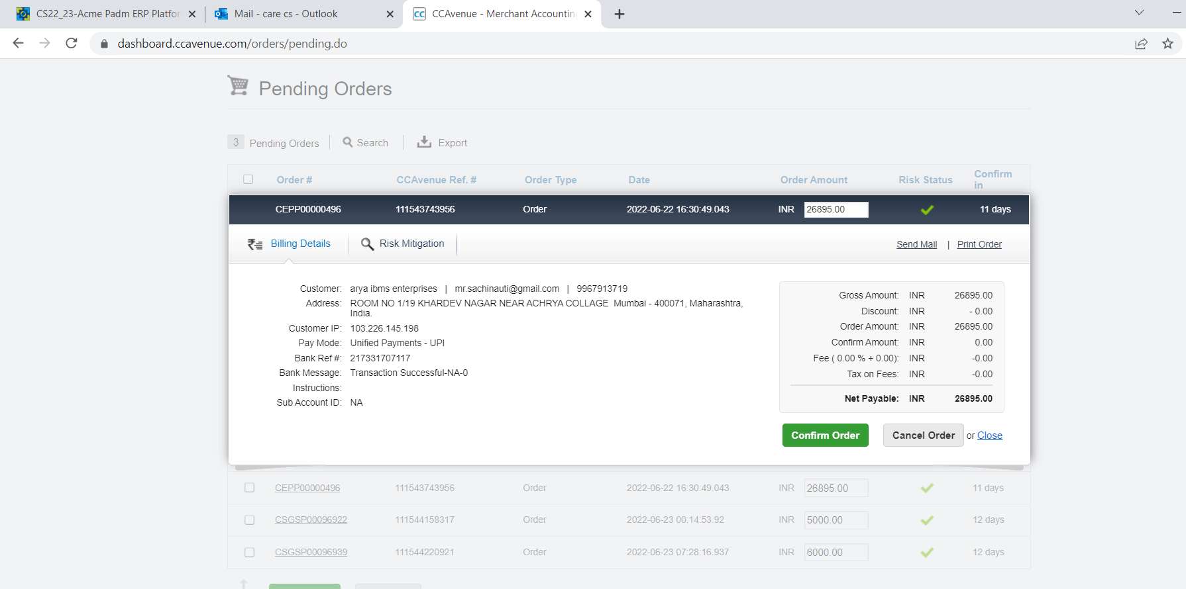Click the Confirm in column header

993,179
